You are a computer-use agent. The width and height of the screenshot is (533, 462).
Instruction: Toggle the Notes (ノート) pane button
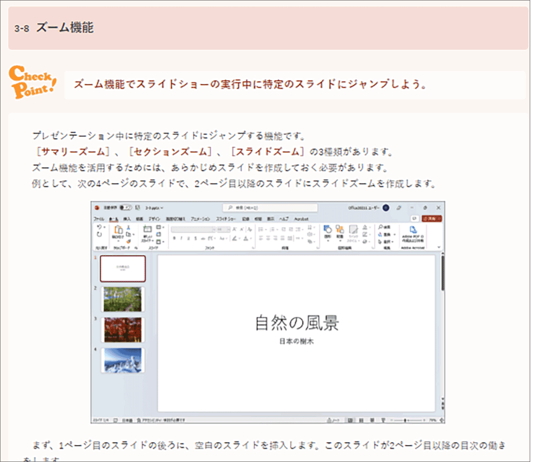click(333, 420)
